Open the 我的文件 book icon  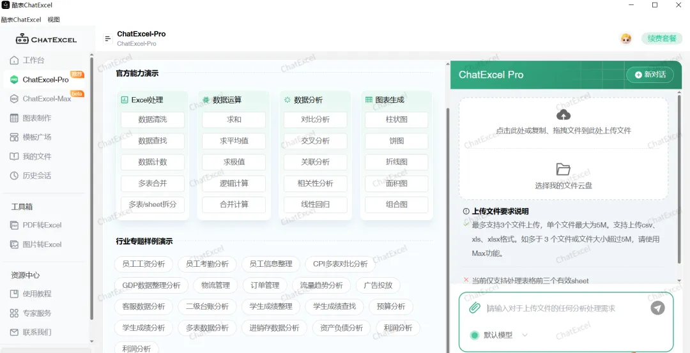[x=15, y=156]
